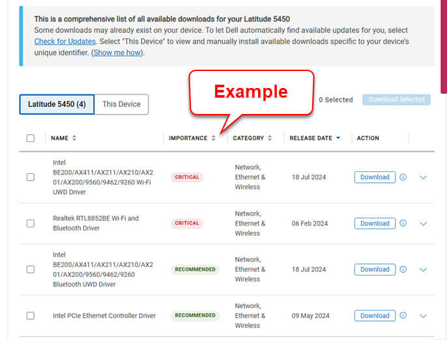
Task: Click Intel PCIe Ethernet Controller Driver name
Action: coord(104,315)
